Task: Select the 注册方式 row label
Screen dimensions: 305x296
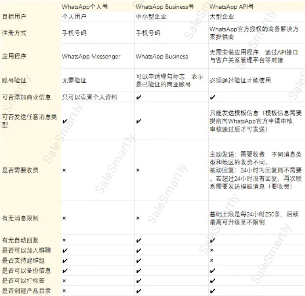Action: click(14, 33)
